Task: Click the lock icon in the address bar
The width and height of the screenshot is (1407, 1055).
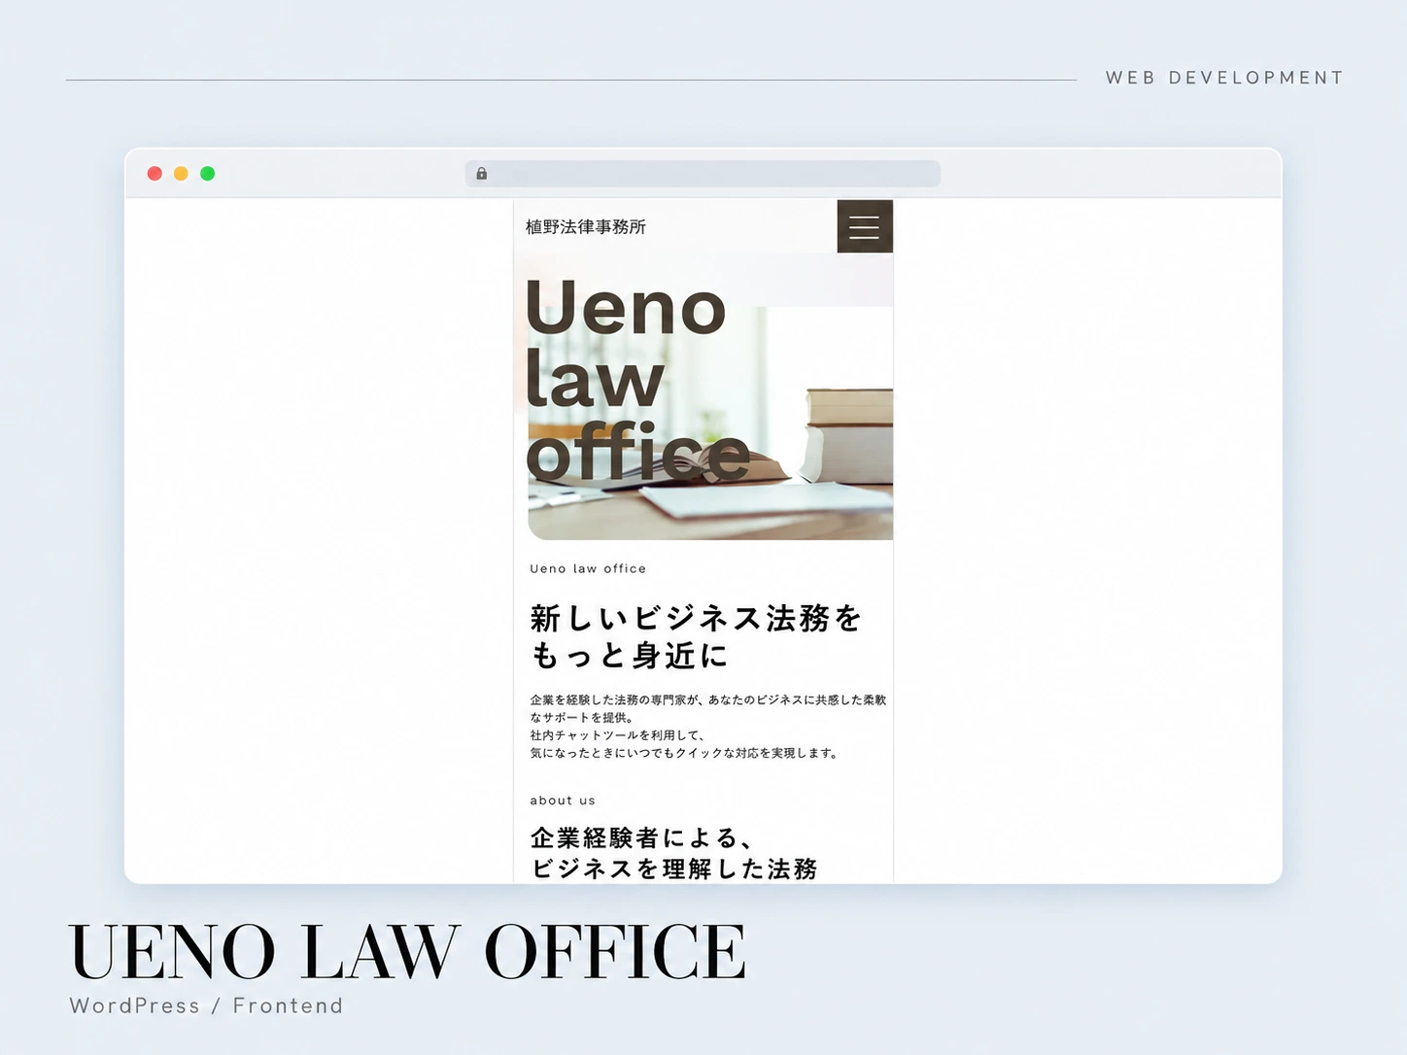Action: point(482,174)
